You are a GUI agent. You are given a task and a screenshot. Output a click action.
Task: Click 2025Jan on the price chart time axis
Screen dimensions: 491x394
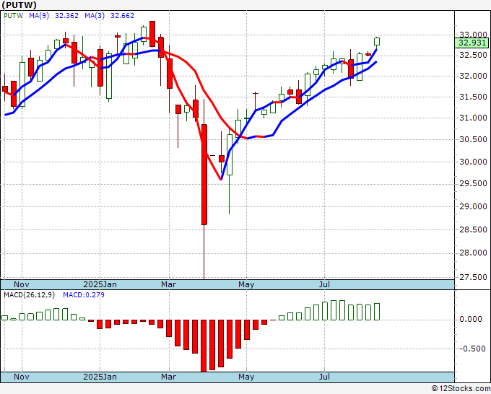click(x=100, y=284)
